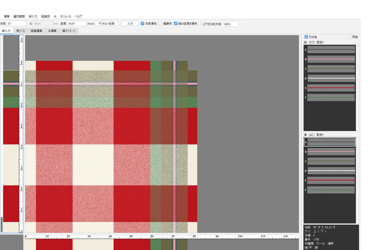Open the 編集 menu
Image resolution: width=371 pixels, height=250 pixels.
pyautogui.click(x=7, y=16)
